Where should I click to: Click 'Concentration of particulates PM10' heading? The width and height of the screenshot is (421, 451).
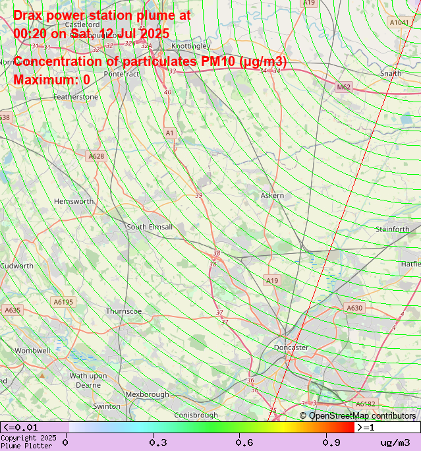[x=150, y=61]
